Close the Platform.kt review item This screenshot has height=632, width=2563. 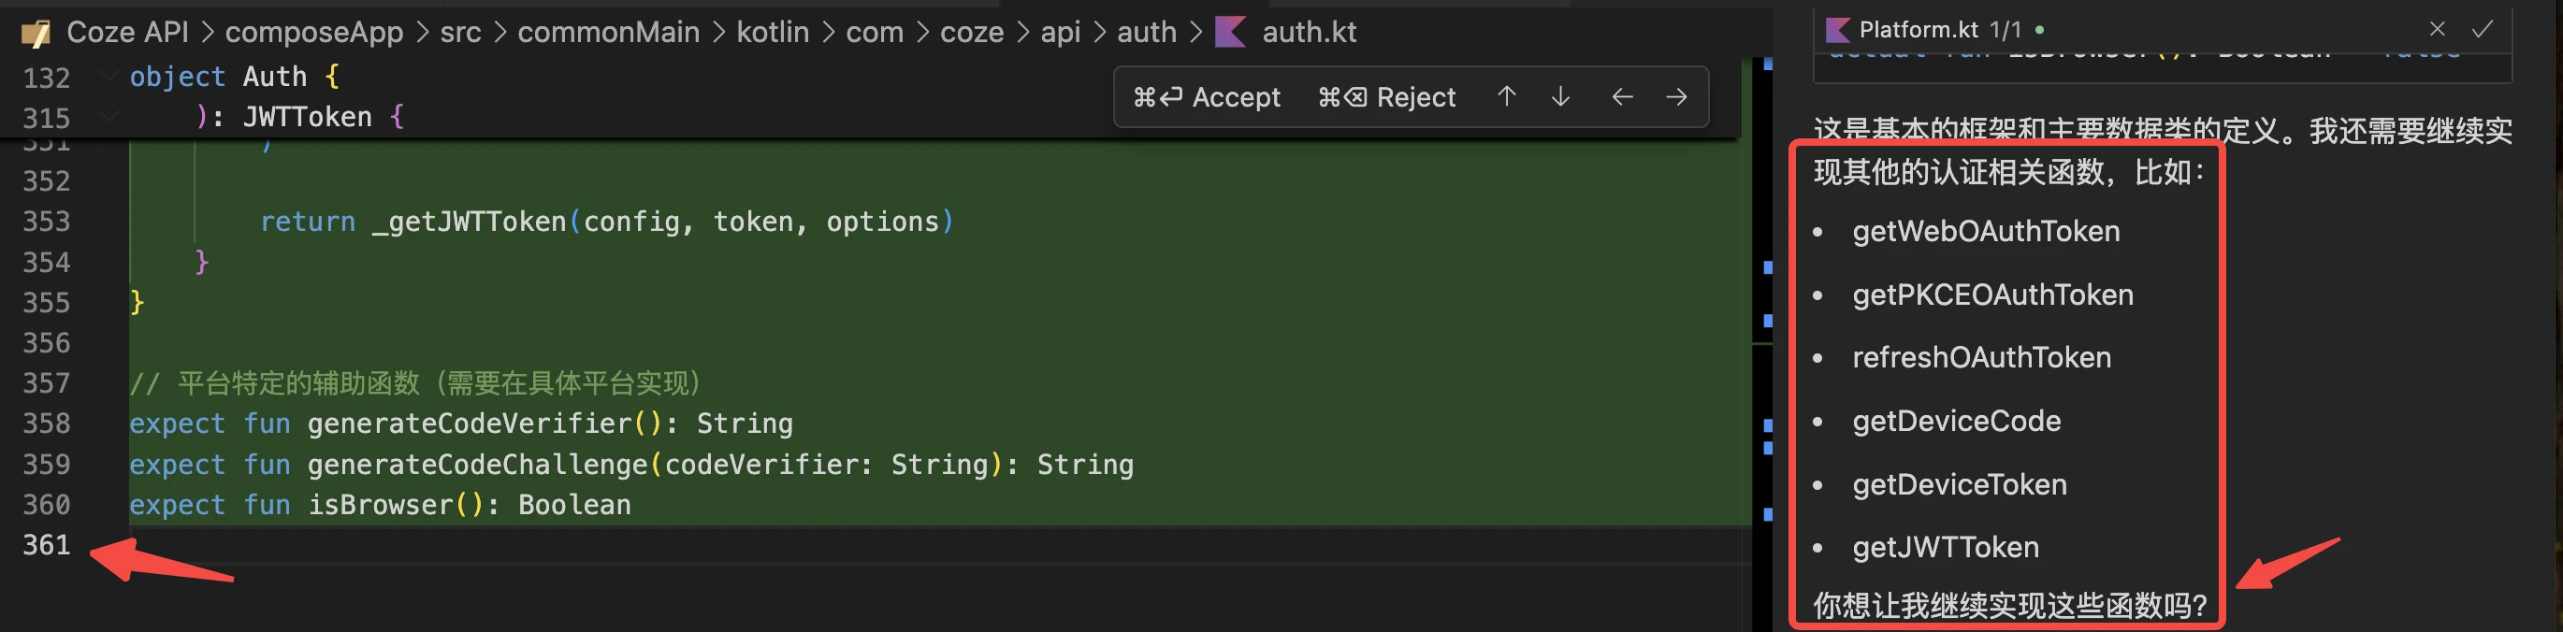(x=2437, y=30)
